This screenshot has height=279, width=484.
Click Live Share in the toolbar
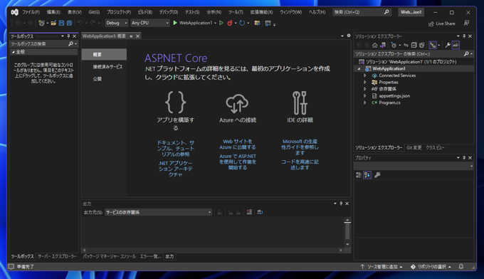click(442, 23)
